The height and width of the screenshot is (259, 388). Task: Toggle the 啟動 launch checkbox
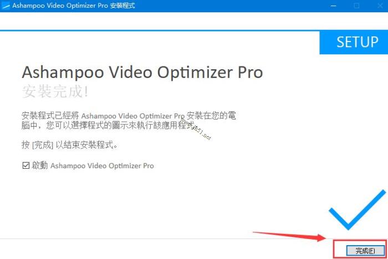point(25,165)
